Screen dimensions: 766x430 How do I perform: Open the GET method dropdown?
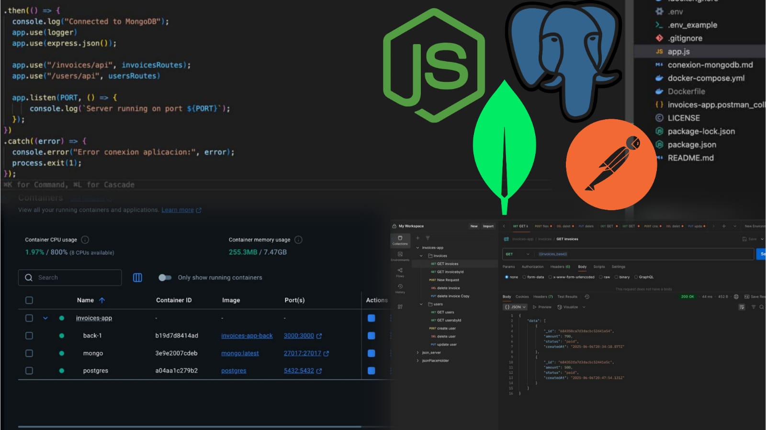point(518,254)
